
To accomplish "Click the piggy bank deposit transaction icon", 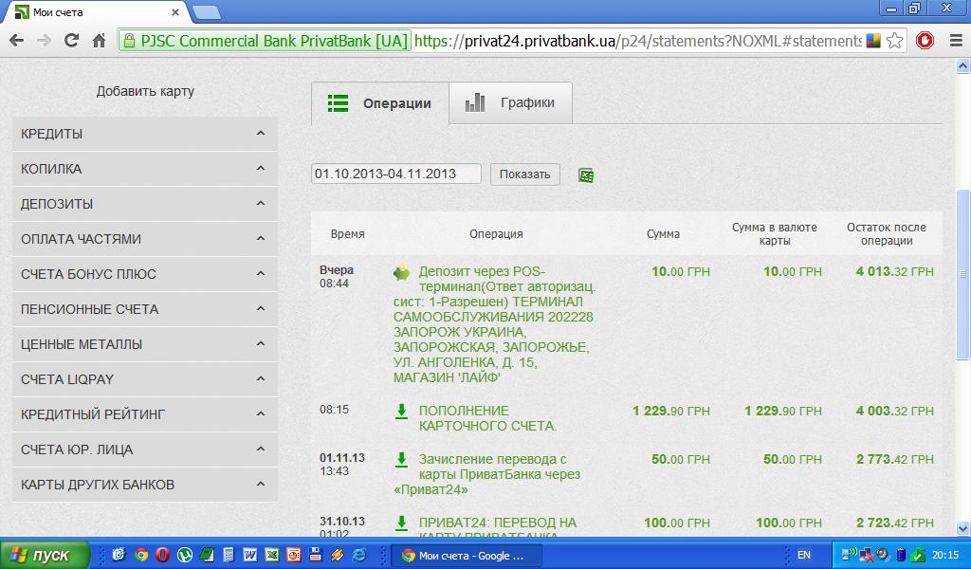I will click(402, 272).
